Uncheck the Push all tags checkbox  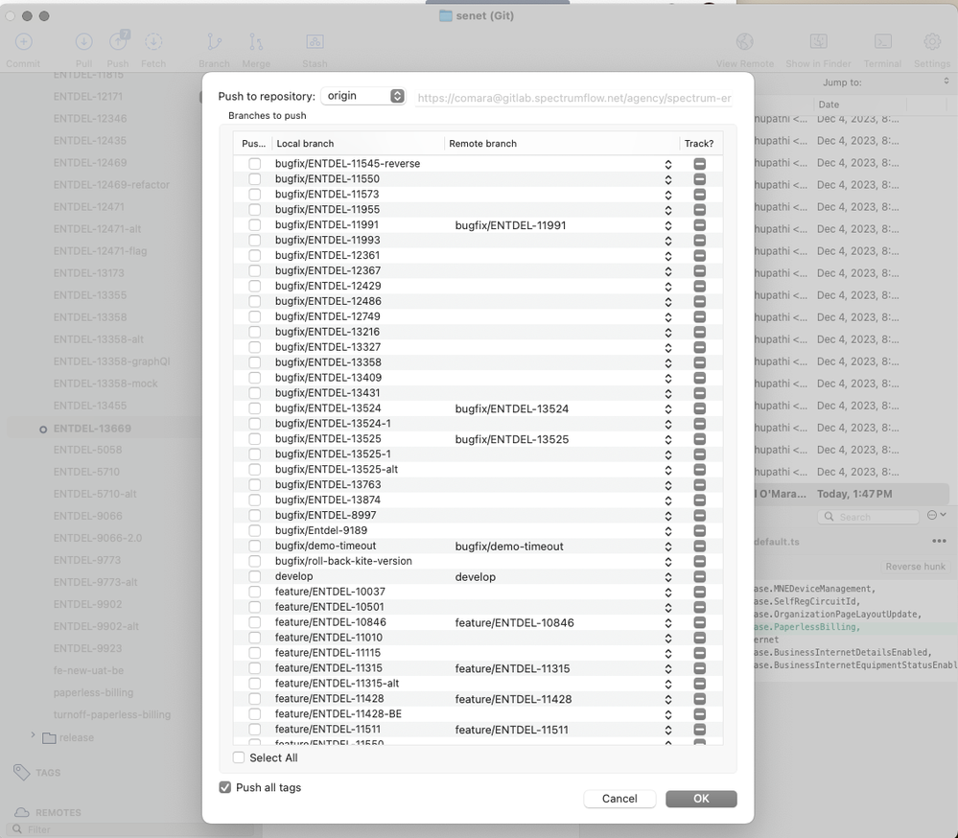click(x=224, y=787)
